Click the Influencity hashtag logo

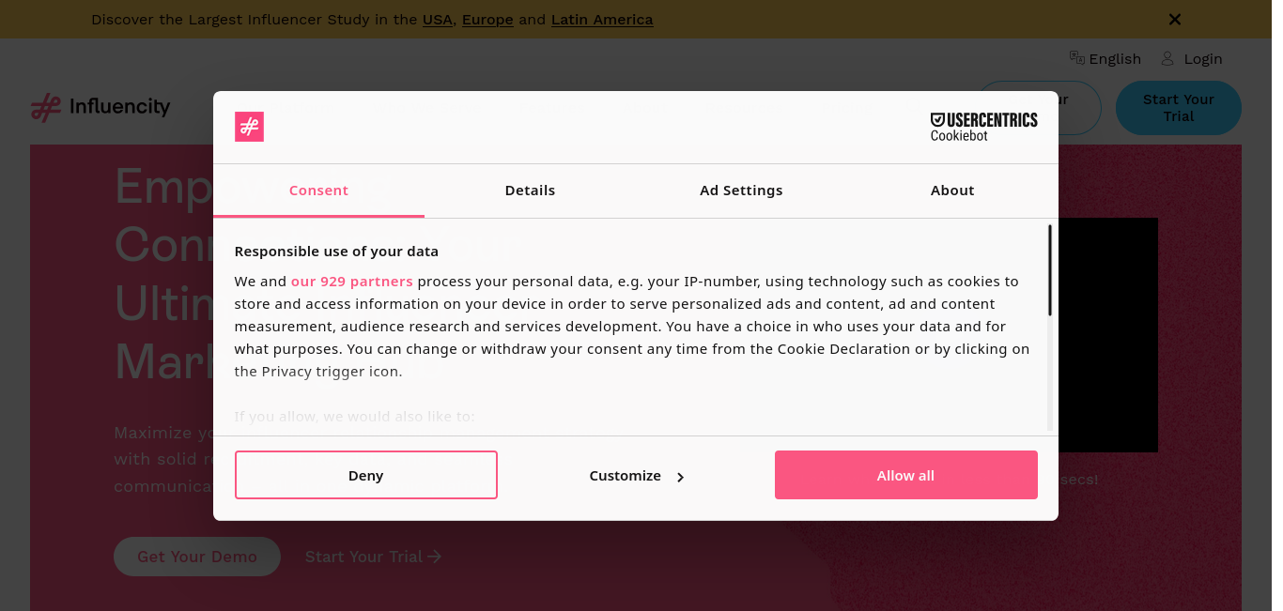[x=45, y=108]
